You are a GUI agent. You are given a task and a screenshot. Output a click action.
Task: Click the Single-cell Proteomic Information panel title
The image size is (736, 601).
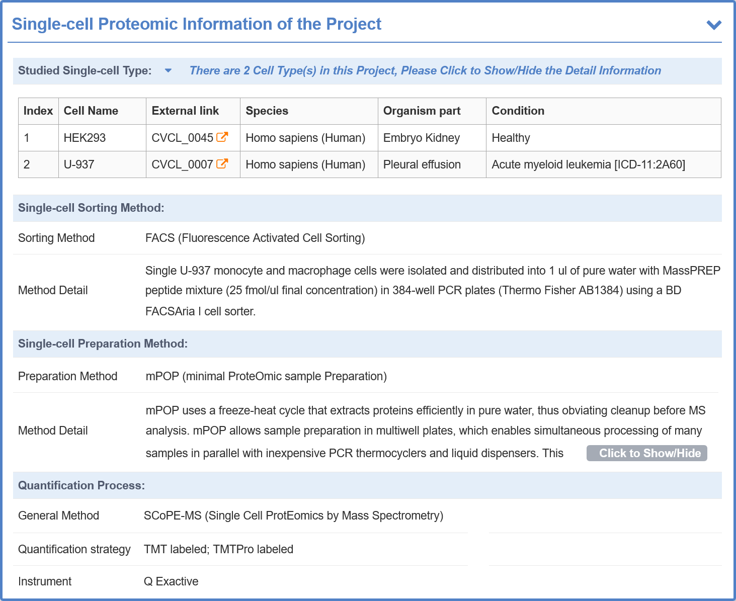[196, 24]
